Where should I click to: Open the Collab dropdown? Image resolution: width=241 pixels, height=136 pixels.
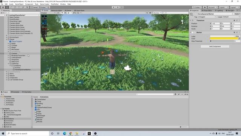197,7
